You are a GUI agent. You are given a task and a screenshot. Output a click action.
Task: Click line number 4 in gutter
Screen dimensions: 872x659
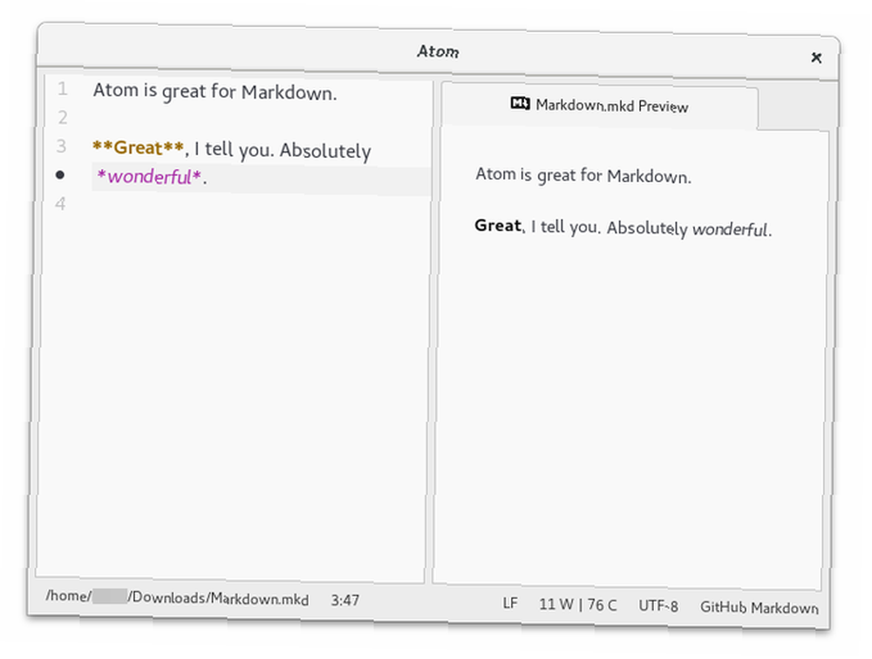click(x=60, y=203)
